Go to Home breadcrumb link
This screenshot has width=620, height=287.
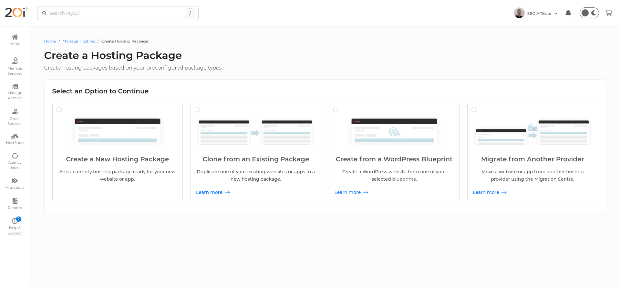click(50, 41)
